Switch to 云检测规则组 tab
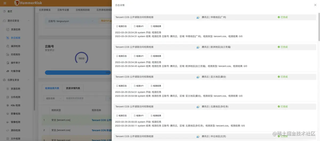This screenshot has width=320, height=141. click(x=83, y=10)
